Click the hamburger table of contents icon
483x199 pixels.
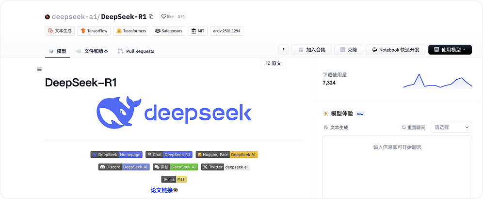[39, 69]
